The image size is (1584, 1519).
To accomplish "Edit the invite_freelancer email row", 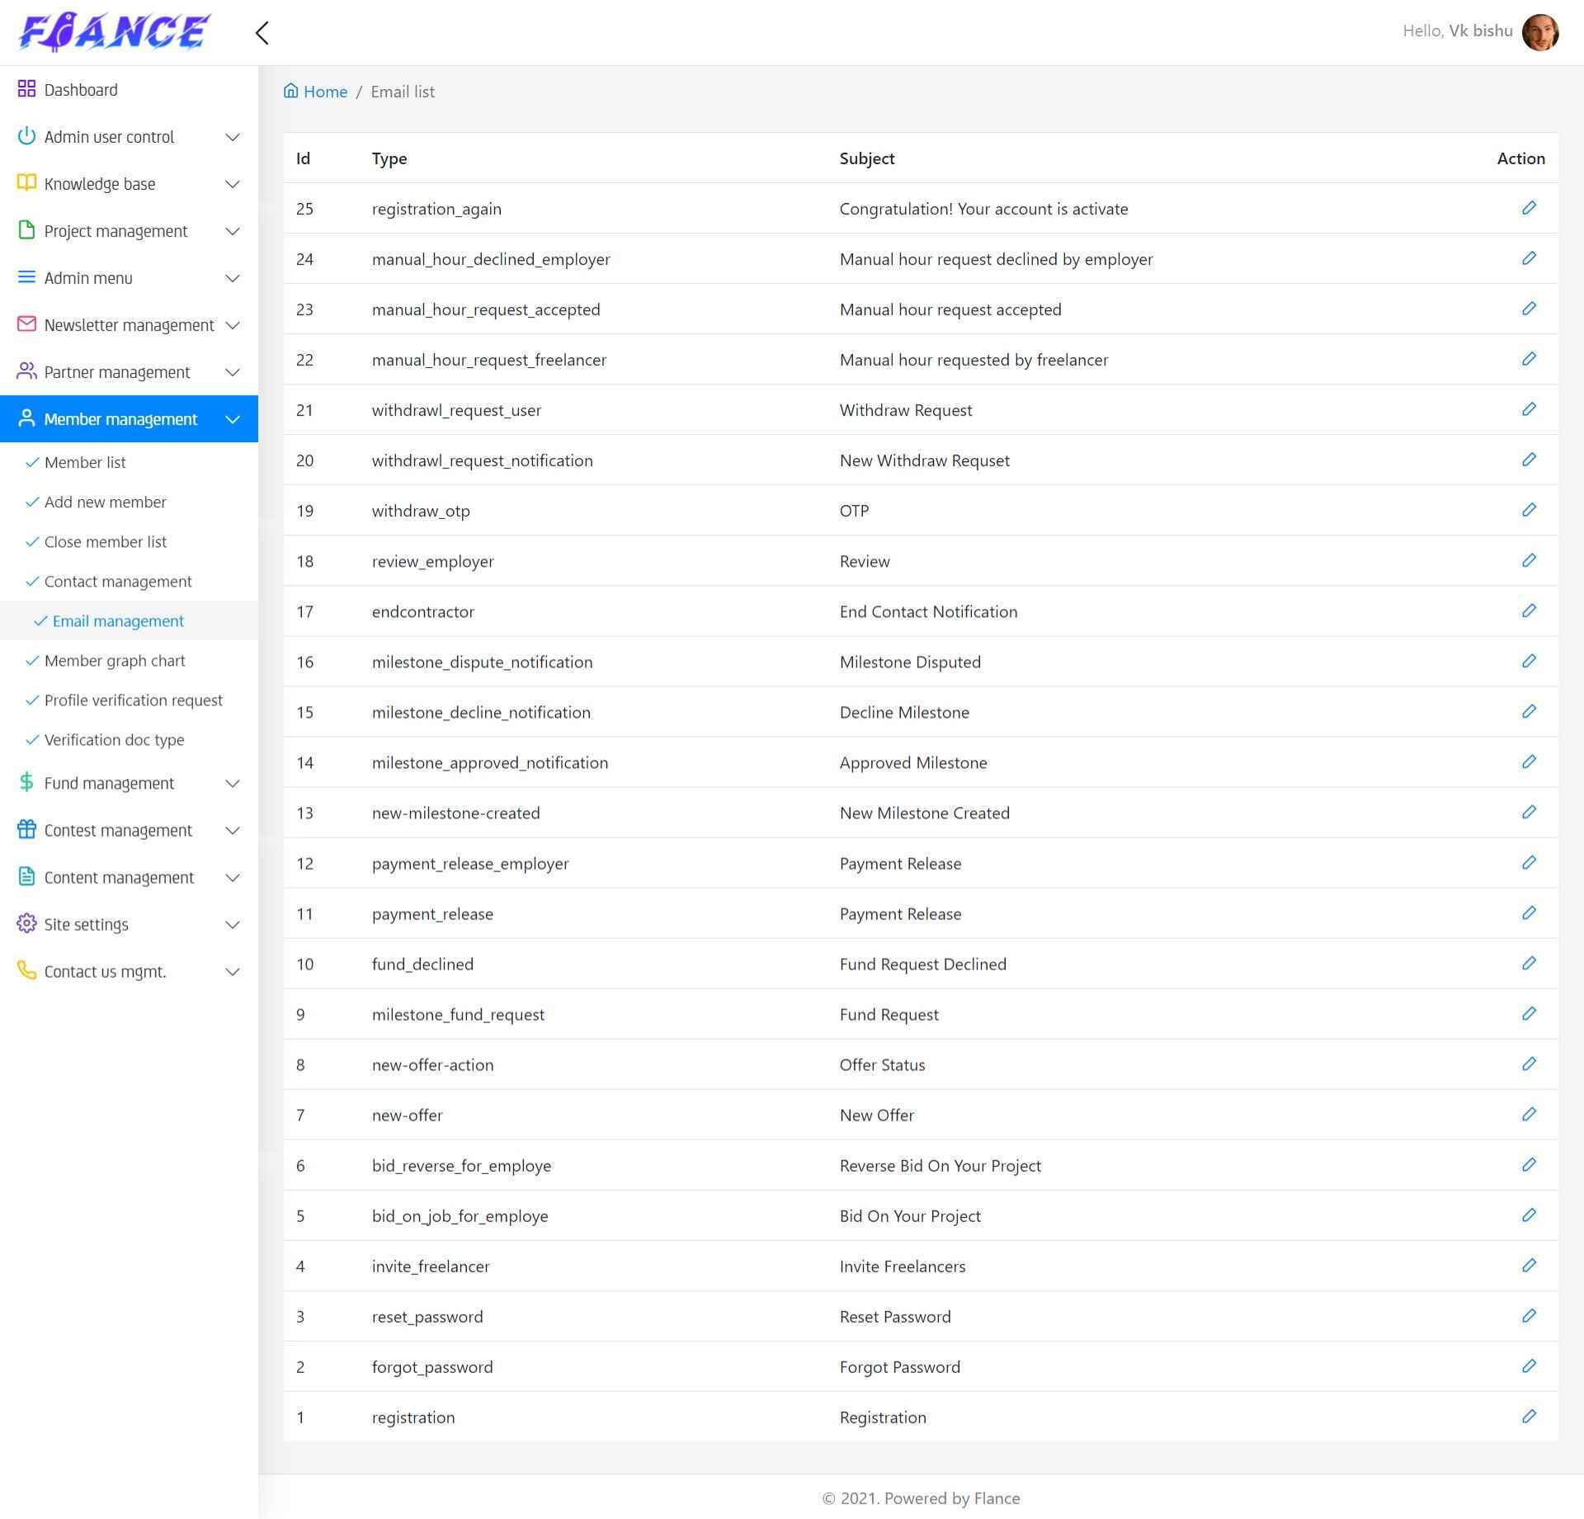I will tap(1529, 1266).
